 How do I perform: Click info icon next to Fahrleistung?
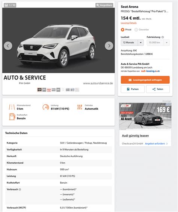pos(163,37)
